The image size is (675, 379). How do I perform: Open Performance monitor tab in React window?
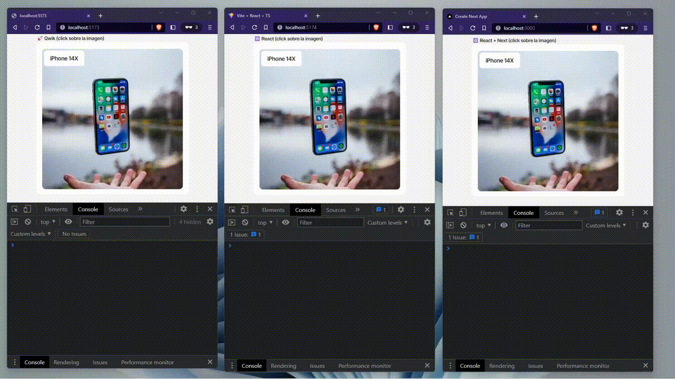tap(365, 366)
